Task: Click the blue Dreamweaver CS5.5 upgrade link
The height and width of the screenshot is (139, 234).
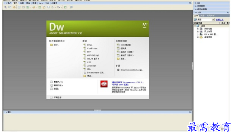Action: pos(128,83)
